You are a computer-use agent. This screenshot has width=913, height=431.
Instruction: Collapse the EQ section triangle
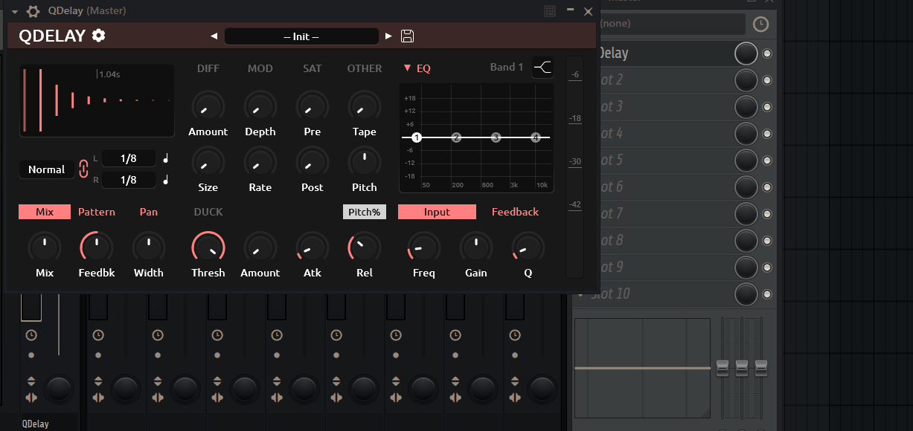407,68
